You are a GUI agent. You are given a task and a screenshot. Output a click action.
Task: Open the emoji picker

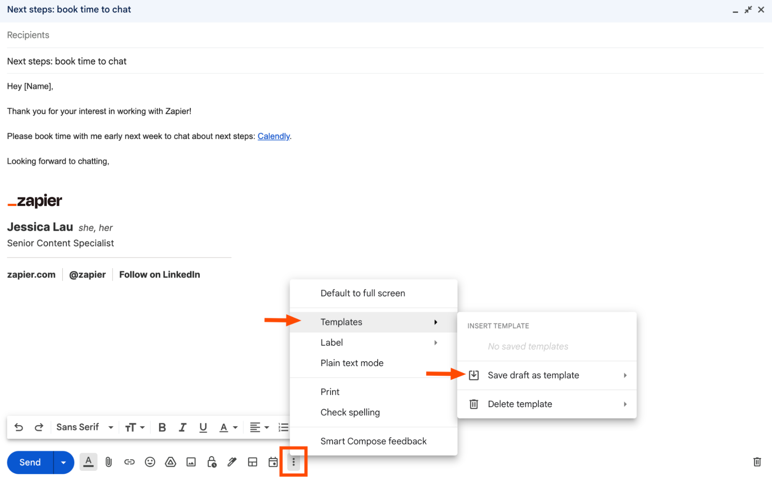150,462
